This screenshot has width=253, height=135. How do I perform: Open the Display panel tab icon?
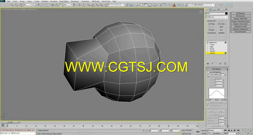pyautogui.click(x=222, y=10)
